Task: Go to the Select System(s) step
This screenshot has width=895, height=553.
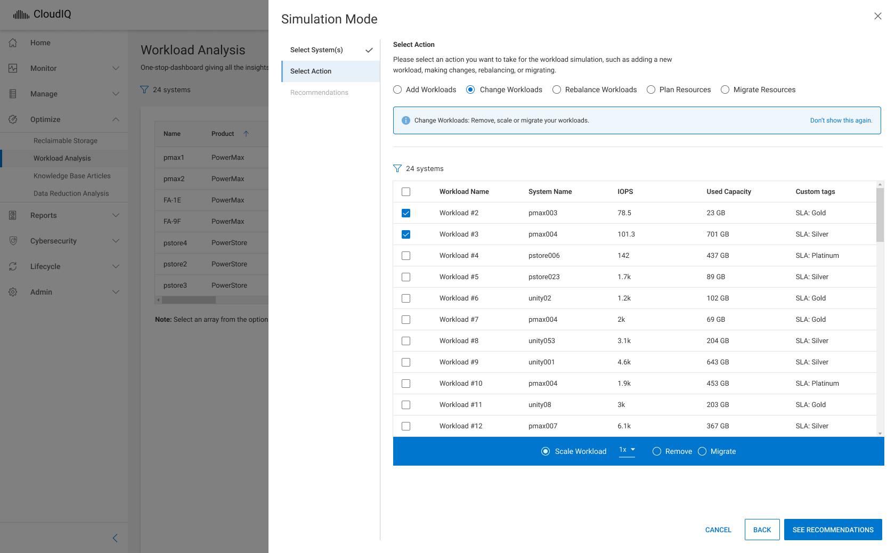Action: click(330, 50)
